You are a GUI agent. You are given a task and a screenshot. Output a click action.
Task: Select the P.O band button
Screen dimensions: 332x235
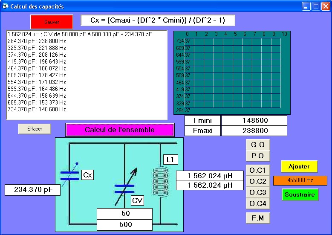(x=258, y=156)
